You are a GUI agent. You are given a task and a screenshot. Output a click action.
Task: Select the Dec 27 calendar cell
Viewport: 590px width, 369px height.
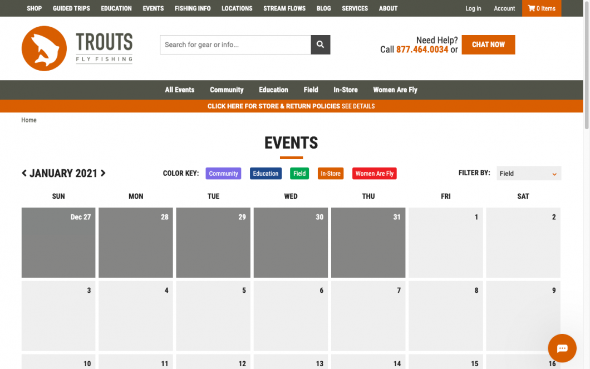point(58,243)
